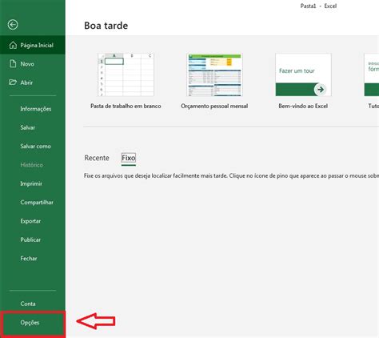The image size is (379, 338).
Task: Click the 'Boa tarde' greeting heading
Action: click(x=106, y=26)
